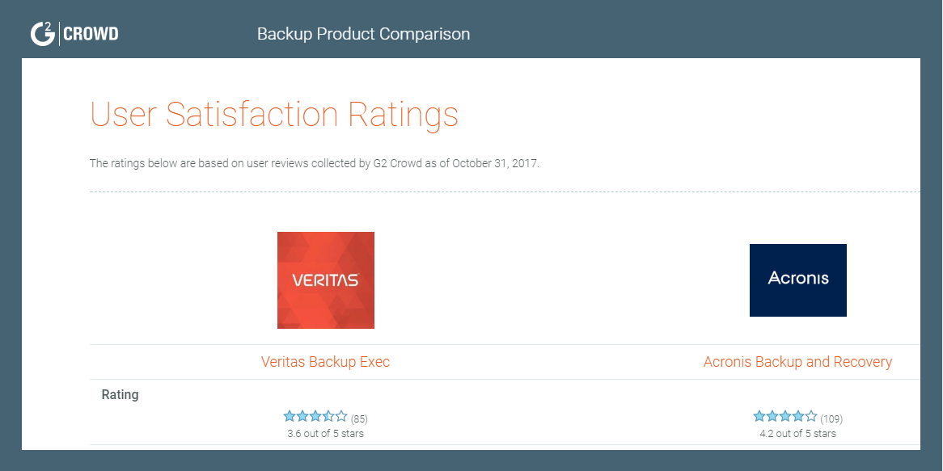Open the (85) review count for Veritas
This screenshot has height=471, width=943.
[359, 418]
